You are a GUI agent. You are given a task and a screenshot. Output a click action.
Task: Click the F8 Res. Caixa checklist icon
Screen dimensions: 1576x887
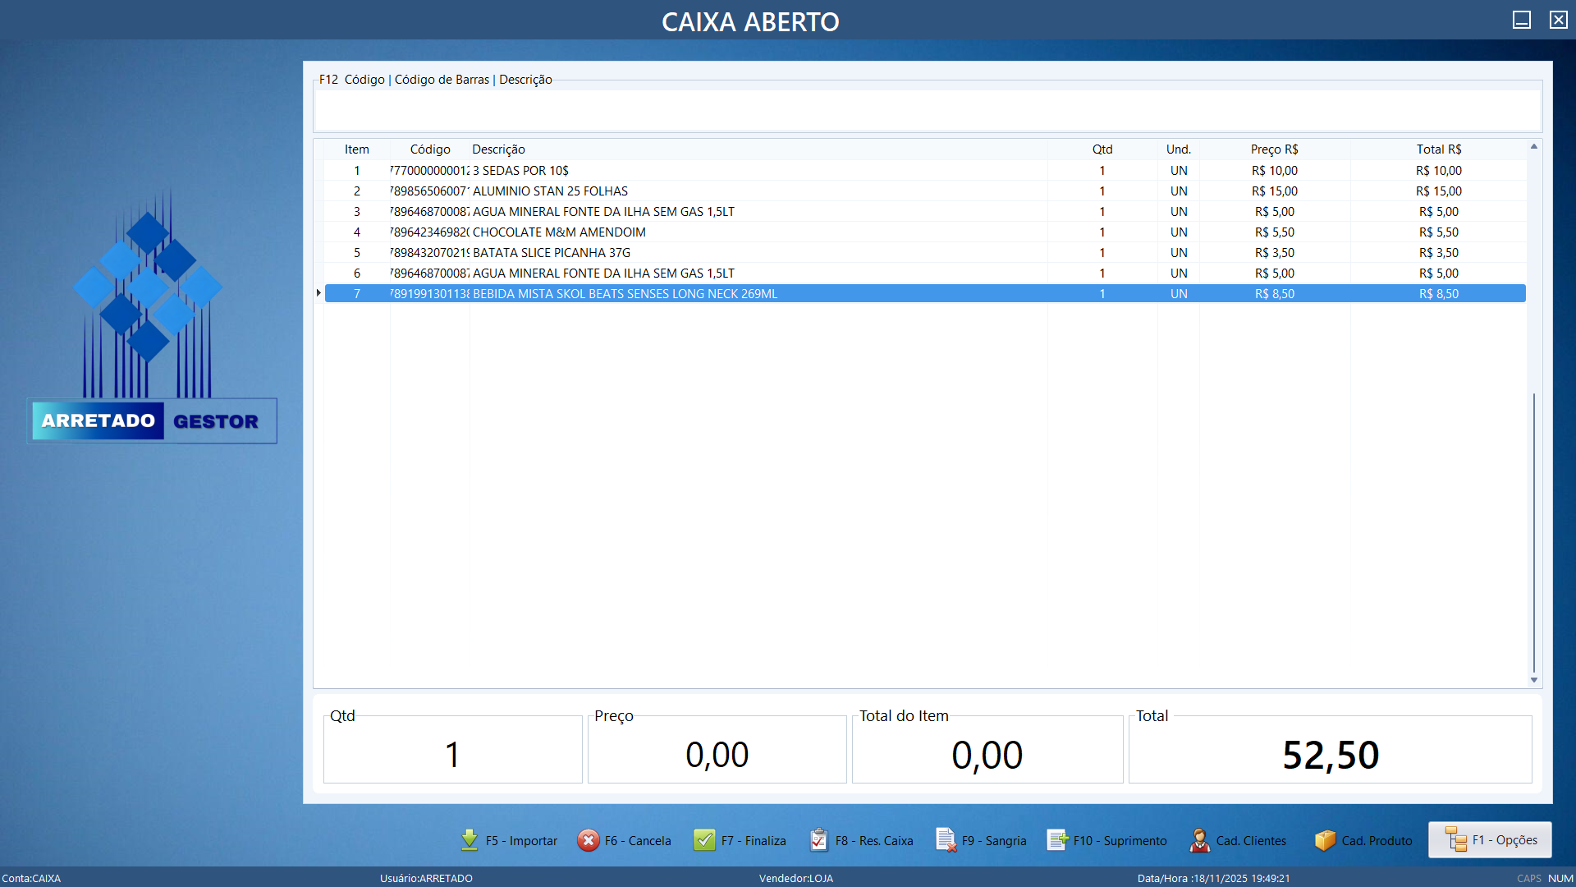tap(818, 840)
